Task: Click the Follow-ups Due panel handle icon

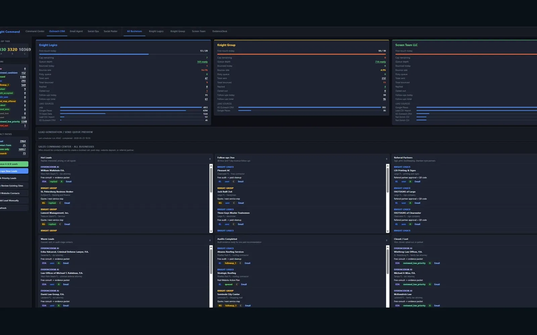Action: click(387, 159)
